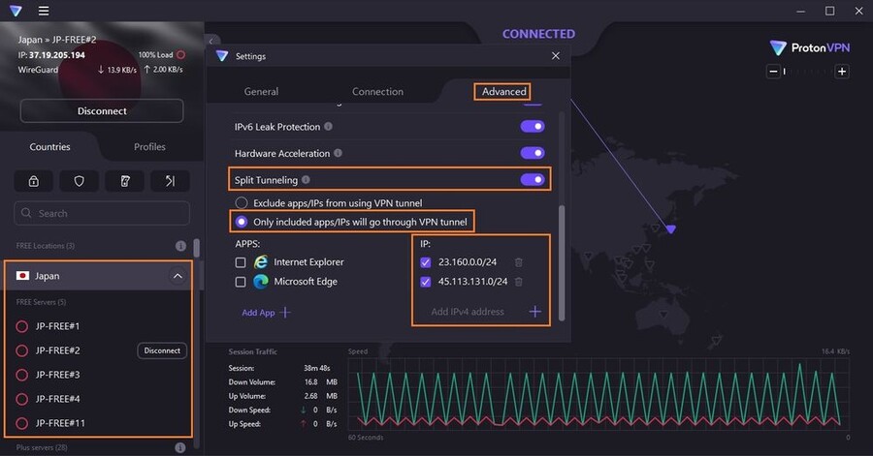Click the CONNECTED status text
The height and width of the screenshot is (456, 873).
(538, 34)
